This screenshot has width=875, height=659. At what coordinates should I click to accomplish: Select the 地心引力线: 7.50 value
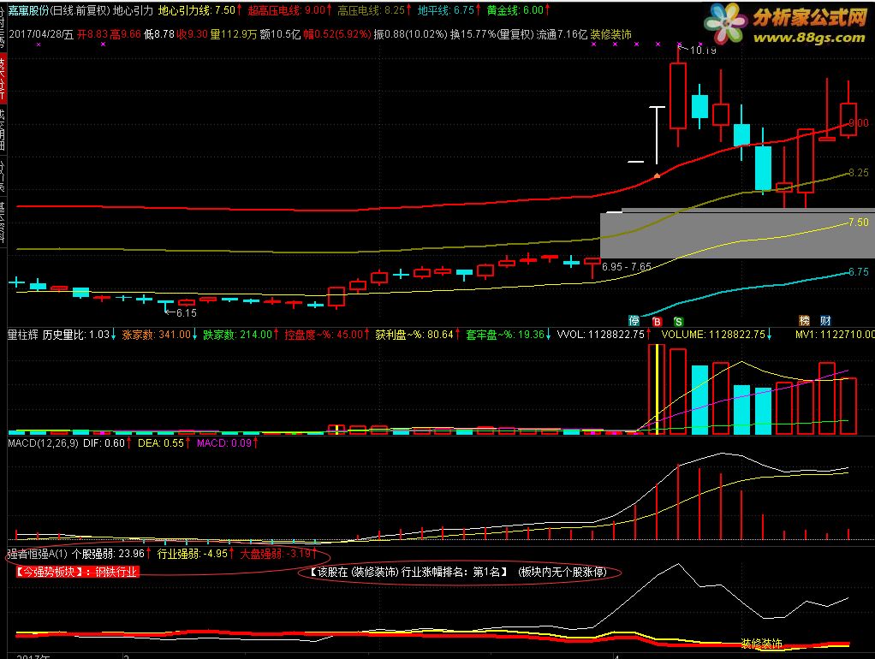(196, 10)
